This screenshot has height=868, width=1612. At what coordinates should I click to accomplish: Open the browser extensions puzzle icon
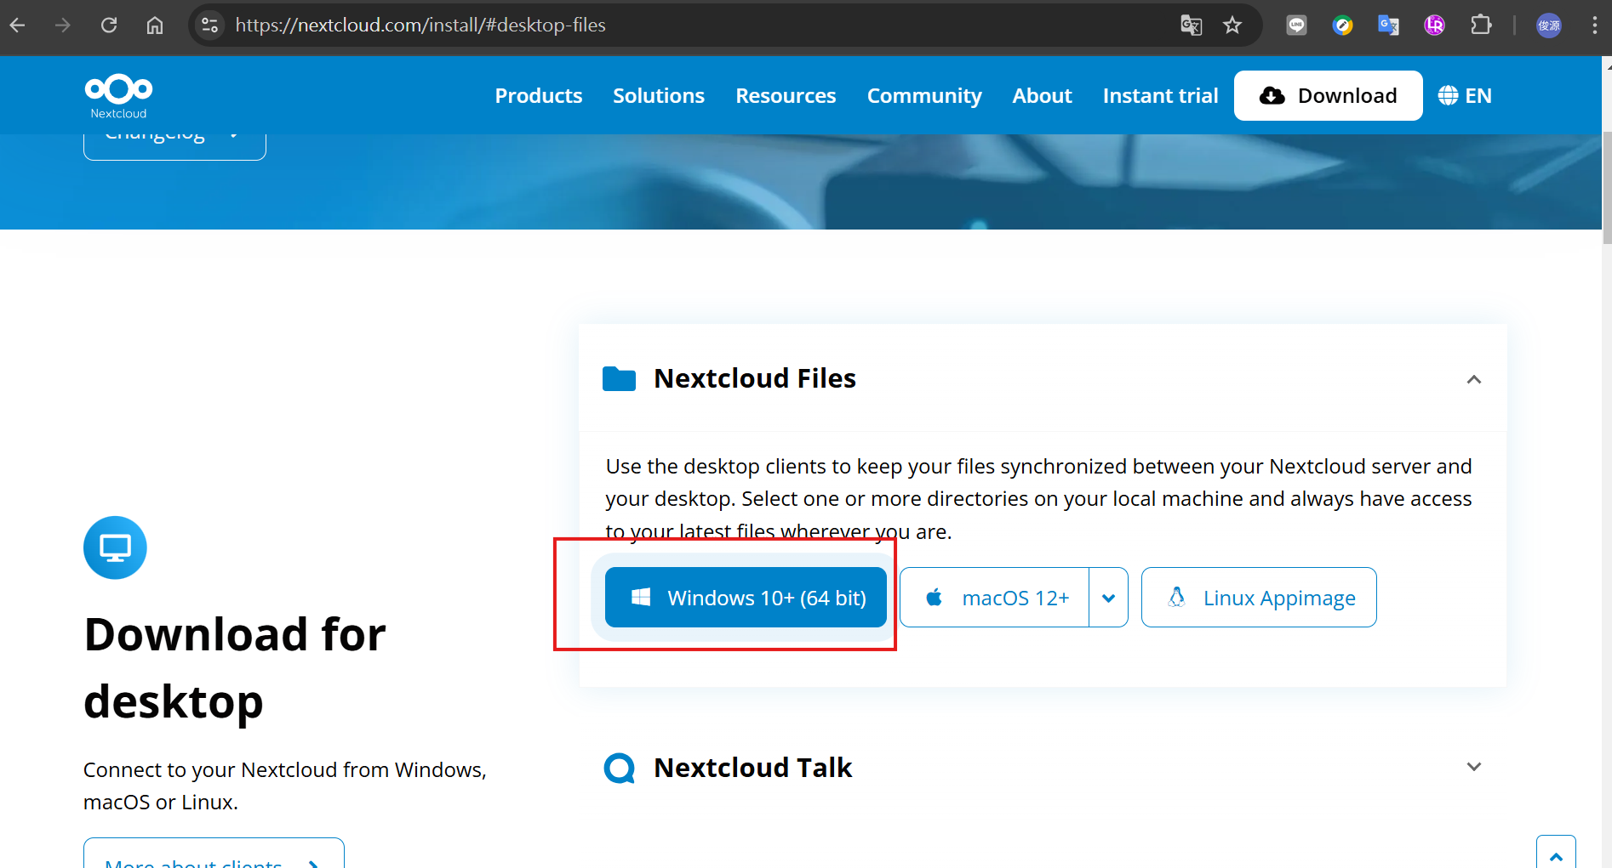[1481, 26]
